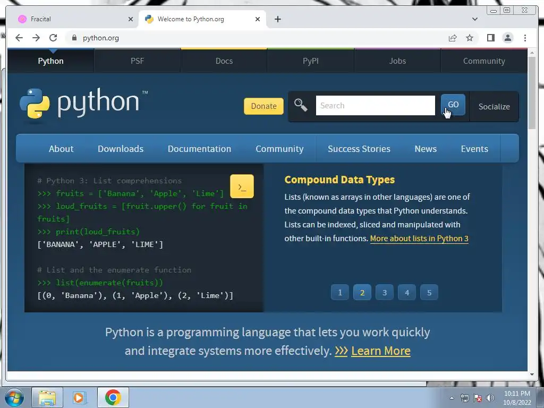This screenshot has width=544, height=408.
Task: Open the side panel icon
Action: coord(490,38)
